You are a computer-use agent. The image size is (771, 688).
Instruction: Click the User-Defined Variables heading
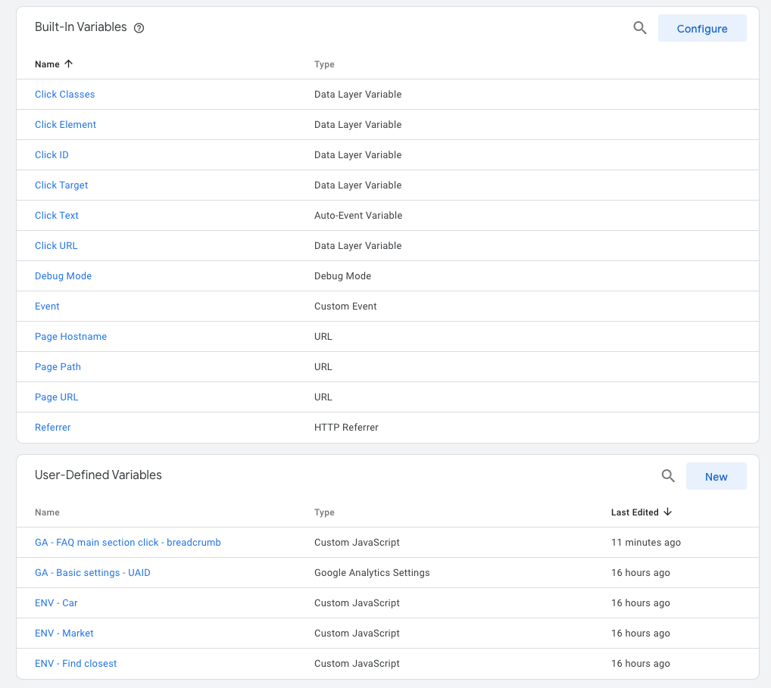(x=98, y=475)
